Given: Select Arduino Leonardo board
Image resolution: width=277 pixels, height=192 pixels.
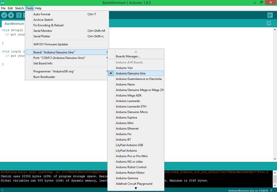Looking at the screenshot, I should 136,101.
